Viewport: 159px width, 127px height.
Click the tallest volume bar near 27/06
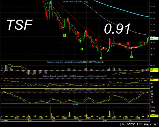pos(50,111)
